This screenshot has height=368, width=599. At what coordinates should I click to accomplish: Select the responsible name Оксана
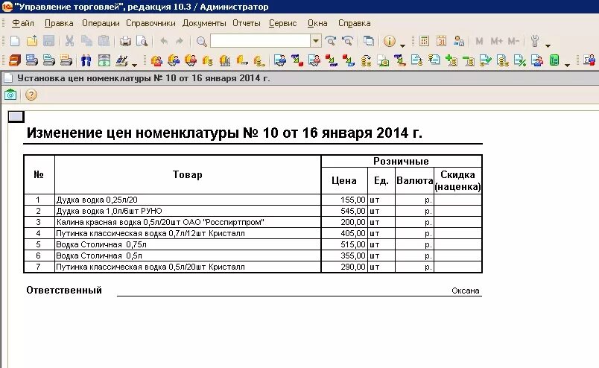click(x=466, y=291)
